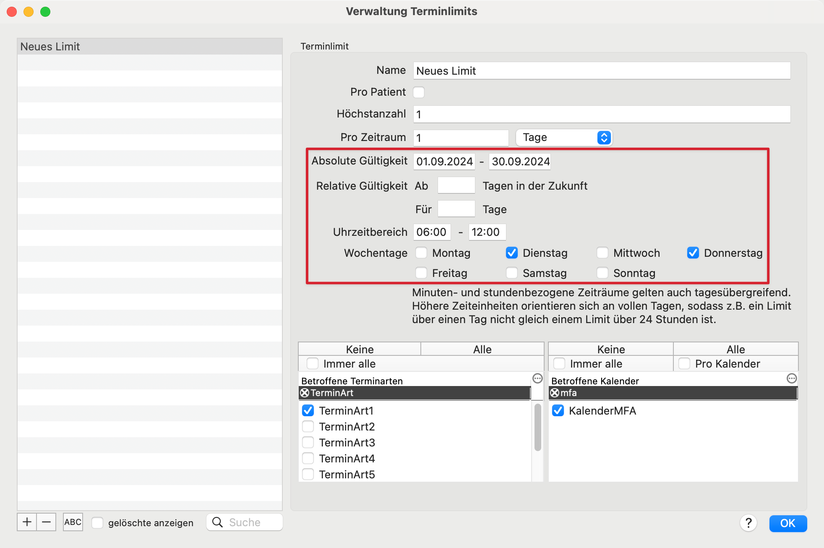The width and height of the screenshot is (824, 548).
Task: Click the Für Tage duration field
Action: (x=456, y=209)
